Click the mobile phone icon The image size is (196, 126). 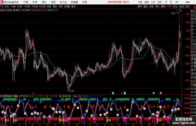[171, 2]
